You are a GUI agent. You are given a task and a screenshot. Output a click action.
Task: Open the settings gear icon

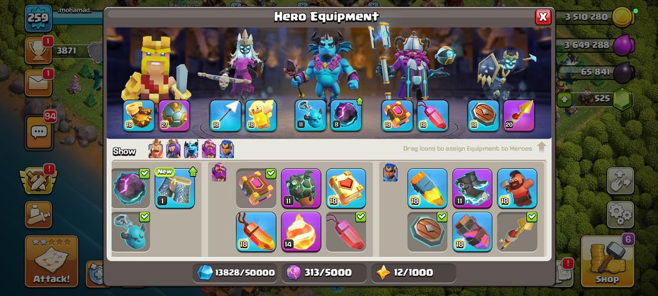[620, 215]
